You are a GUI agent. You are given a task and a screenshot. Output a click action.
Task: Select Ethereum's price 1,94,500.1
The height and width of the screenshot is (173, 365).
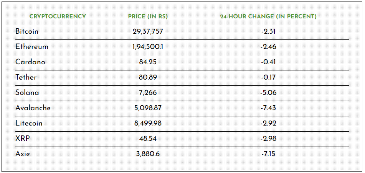(148, 47)
